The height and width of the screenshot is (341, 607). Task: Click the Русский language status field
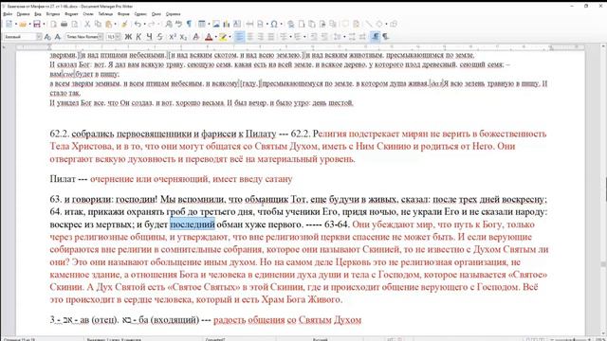pos(321,339)
